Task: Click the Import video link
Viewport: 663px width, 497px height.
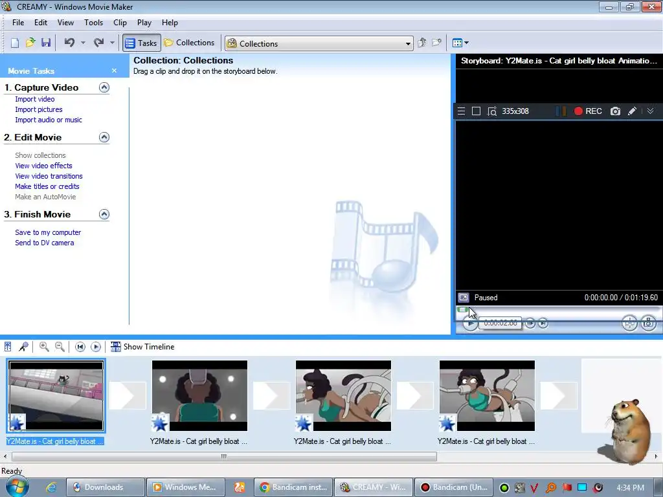Action: (35, 99)
